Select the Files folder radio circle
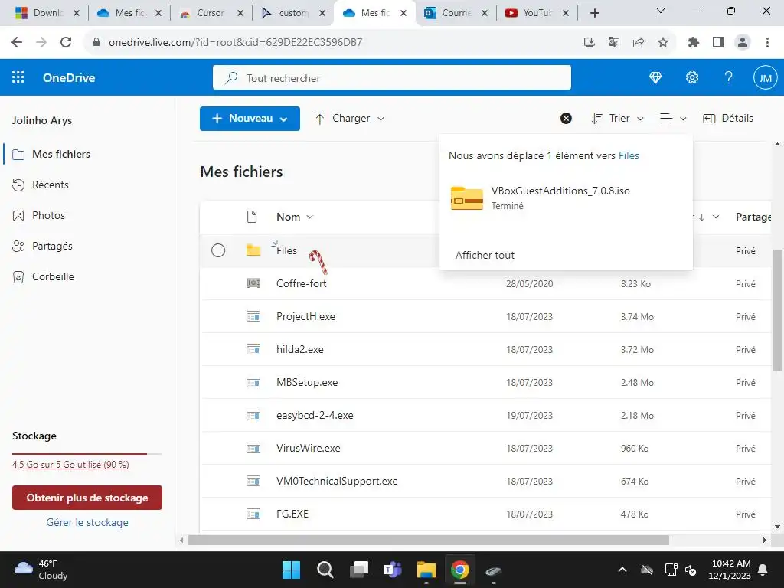 218,250
